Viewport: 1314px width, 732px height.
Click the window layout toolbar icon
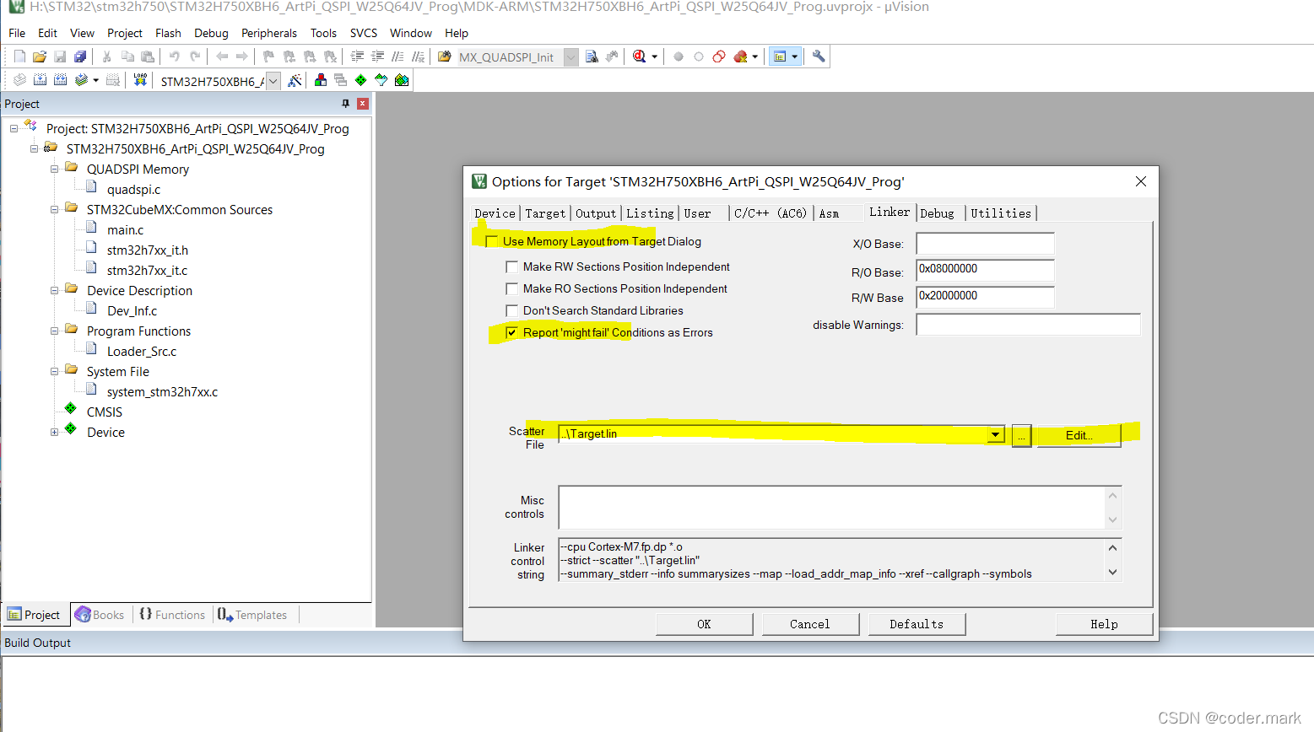(x=780, y=57)
